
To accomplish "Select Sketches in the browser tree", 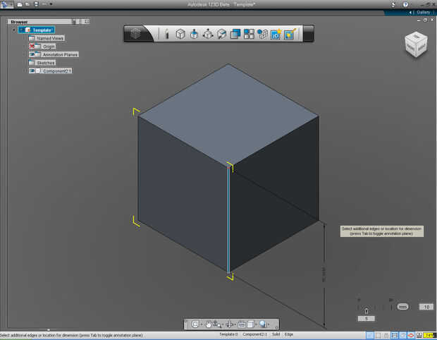I will coord(46,63).
